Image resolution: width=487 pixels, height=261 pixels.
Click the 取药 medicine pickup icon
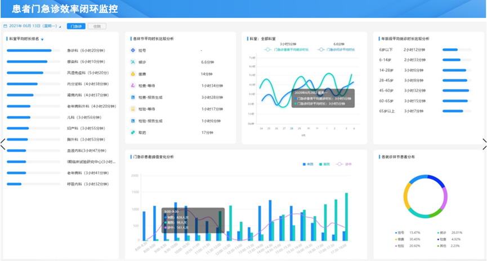[x=132, y=132]
